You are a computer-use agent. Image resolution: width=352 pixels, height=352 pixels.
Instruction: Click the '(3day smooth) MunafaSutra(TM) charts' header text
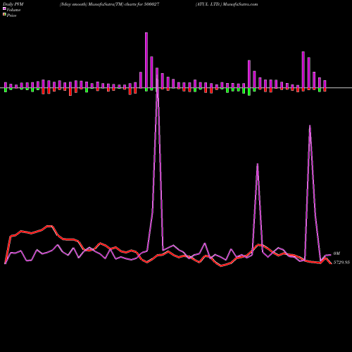pos(99,4)
